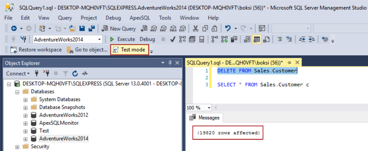Viewport: 368px width, 151px height.
Task: Click the Restore workspace button
Action: 36,50
